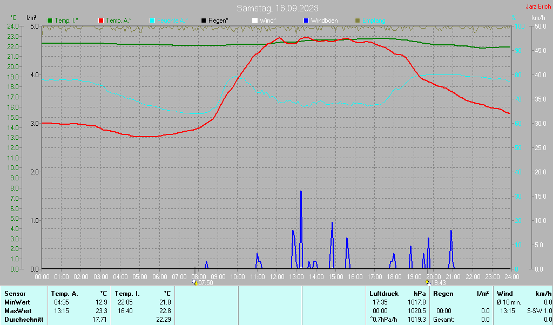Click the sunset marker icon at 19:43
Screen dimensions: 553x325
point(428,283)
